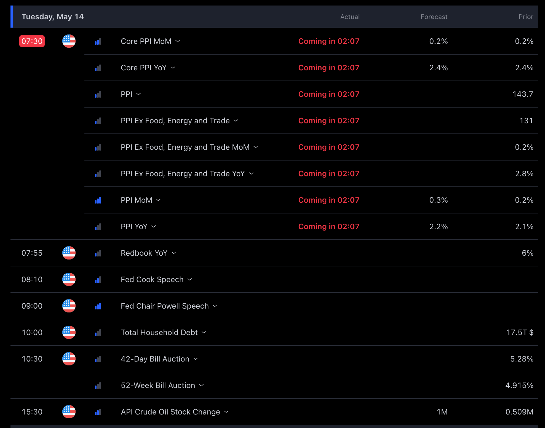Click the importance bars for 52-Week Bill Auction
This screenshot has height=428, width=545.
point(98,386)
